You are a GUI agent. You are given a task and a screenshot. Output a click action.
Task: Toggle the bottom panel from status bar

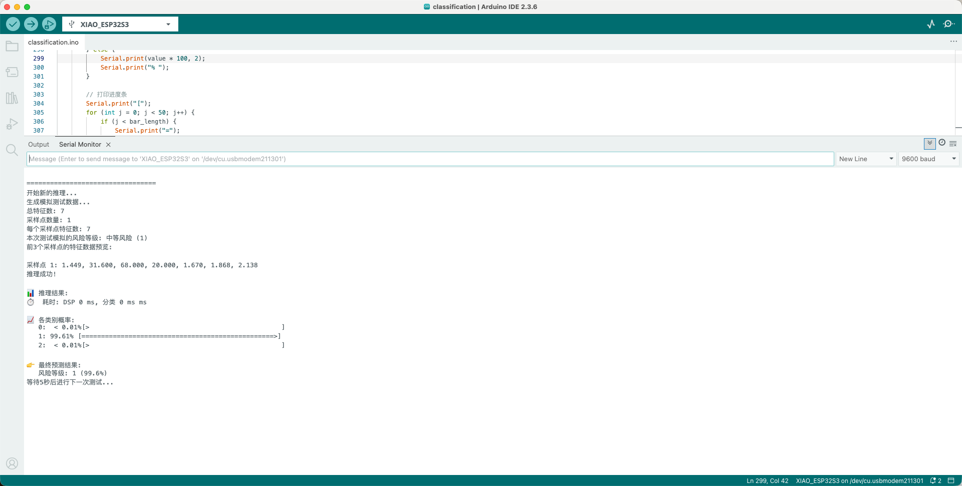tap(951, 480)
